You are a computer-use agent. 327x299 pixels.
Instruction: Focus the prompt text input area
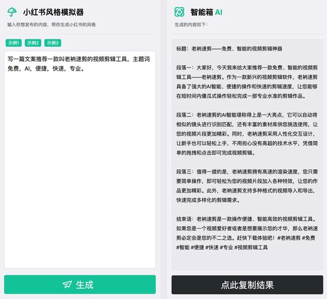(x=80, y=160)
